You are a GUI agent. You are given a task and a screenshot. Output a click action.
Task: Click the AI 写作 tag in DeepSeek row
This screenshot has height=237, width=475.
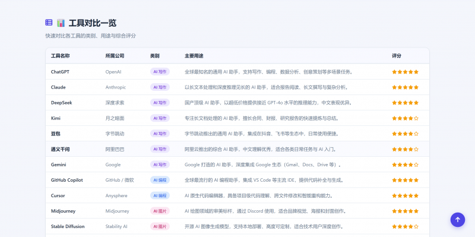(160, 103)
